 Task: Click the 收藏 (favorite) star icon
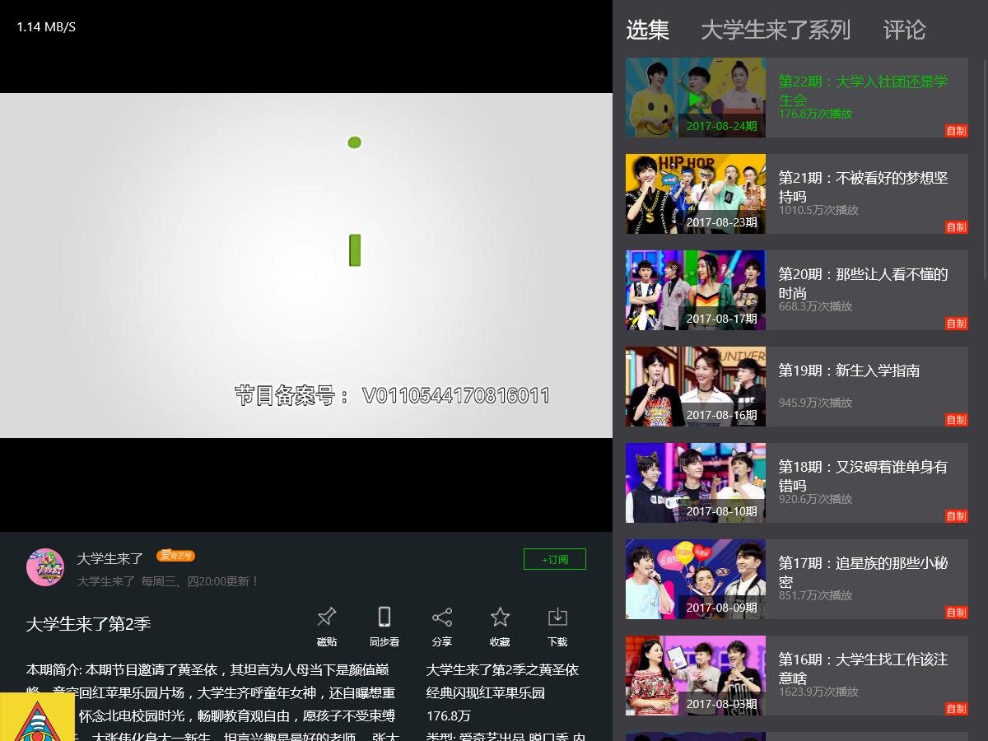click(x=500, y=616)
